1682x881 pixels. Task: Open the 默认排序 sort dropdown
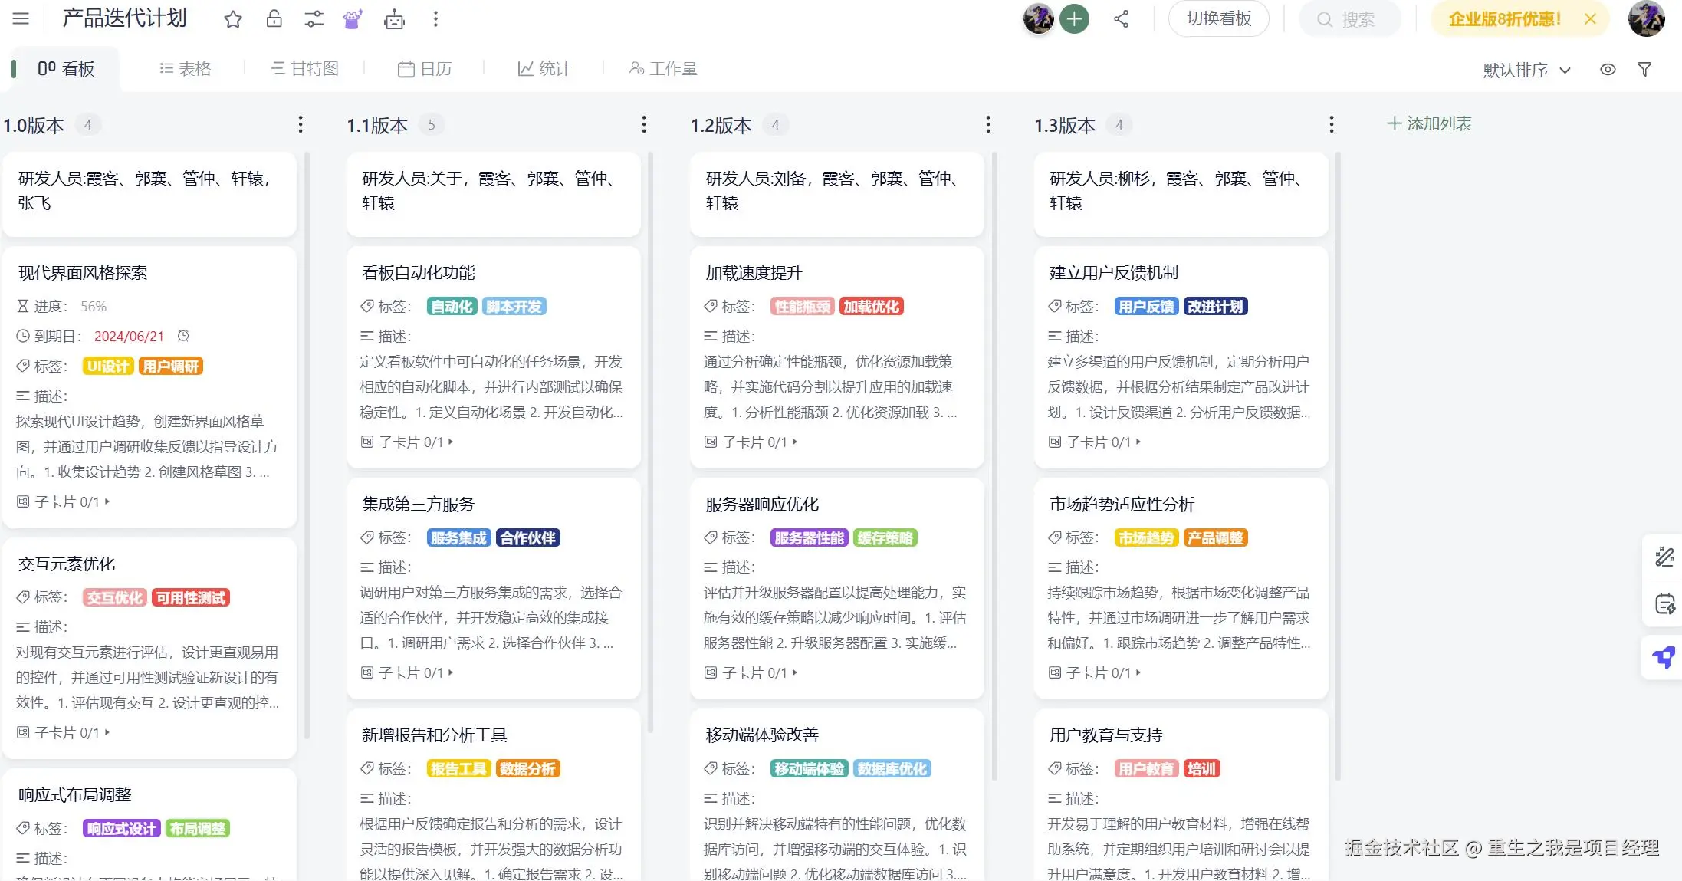[x=1526, y=70]
